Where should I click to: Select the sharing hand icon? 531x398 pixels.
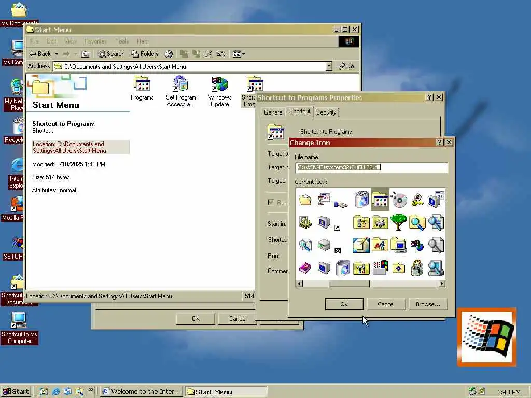tap(341, 204)
